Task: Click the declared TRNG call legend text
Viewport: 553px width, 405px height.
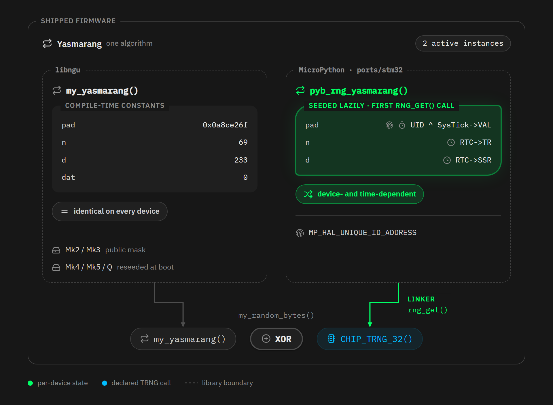Action: (x=141, y=383)
